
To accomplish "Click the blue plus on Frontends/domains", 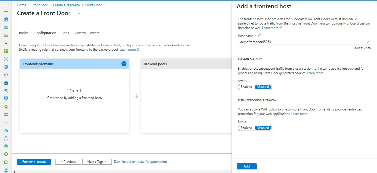I will pos(124,64).
